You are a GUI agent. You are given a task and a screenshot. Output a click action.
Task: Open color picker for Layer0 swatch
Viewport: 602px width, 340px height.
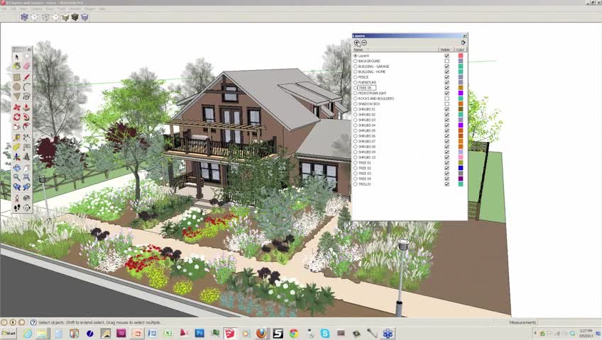(x=461, y=55)
